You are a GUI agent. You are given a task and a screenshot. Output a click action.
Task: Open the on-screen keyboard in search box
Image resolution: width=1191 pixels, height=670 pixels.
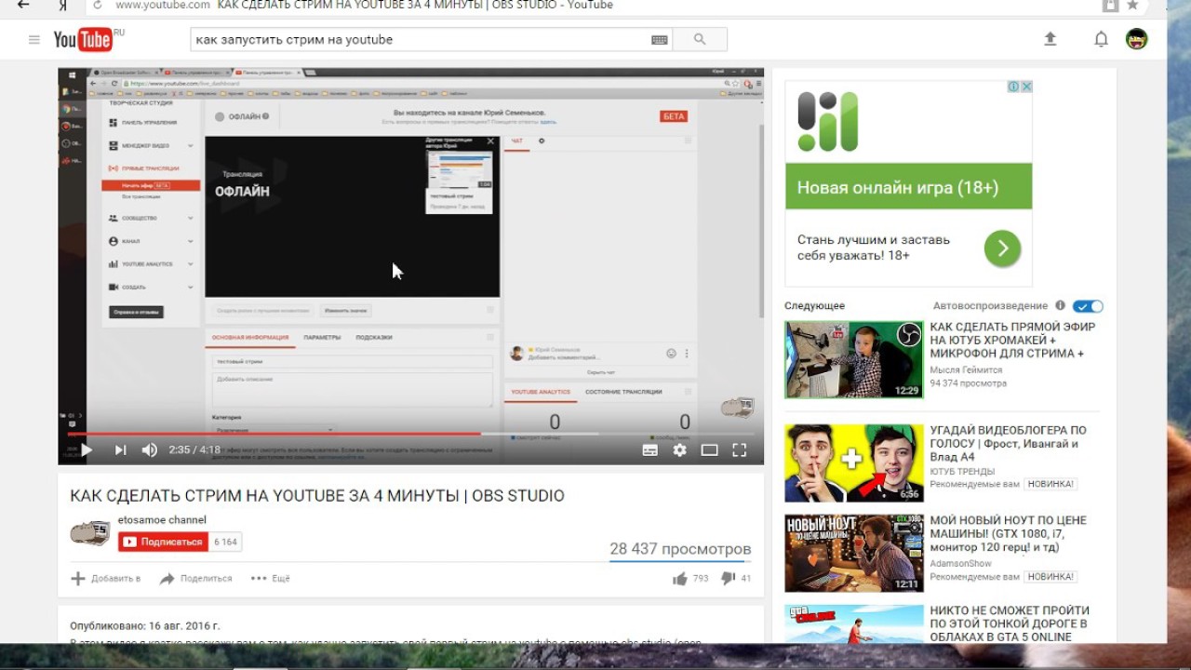pos(660,40)
